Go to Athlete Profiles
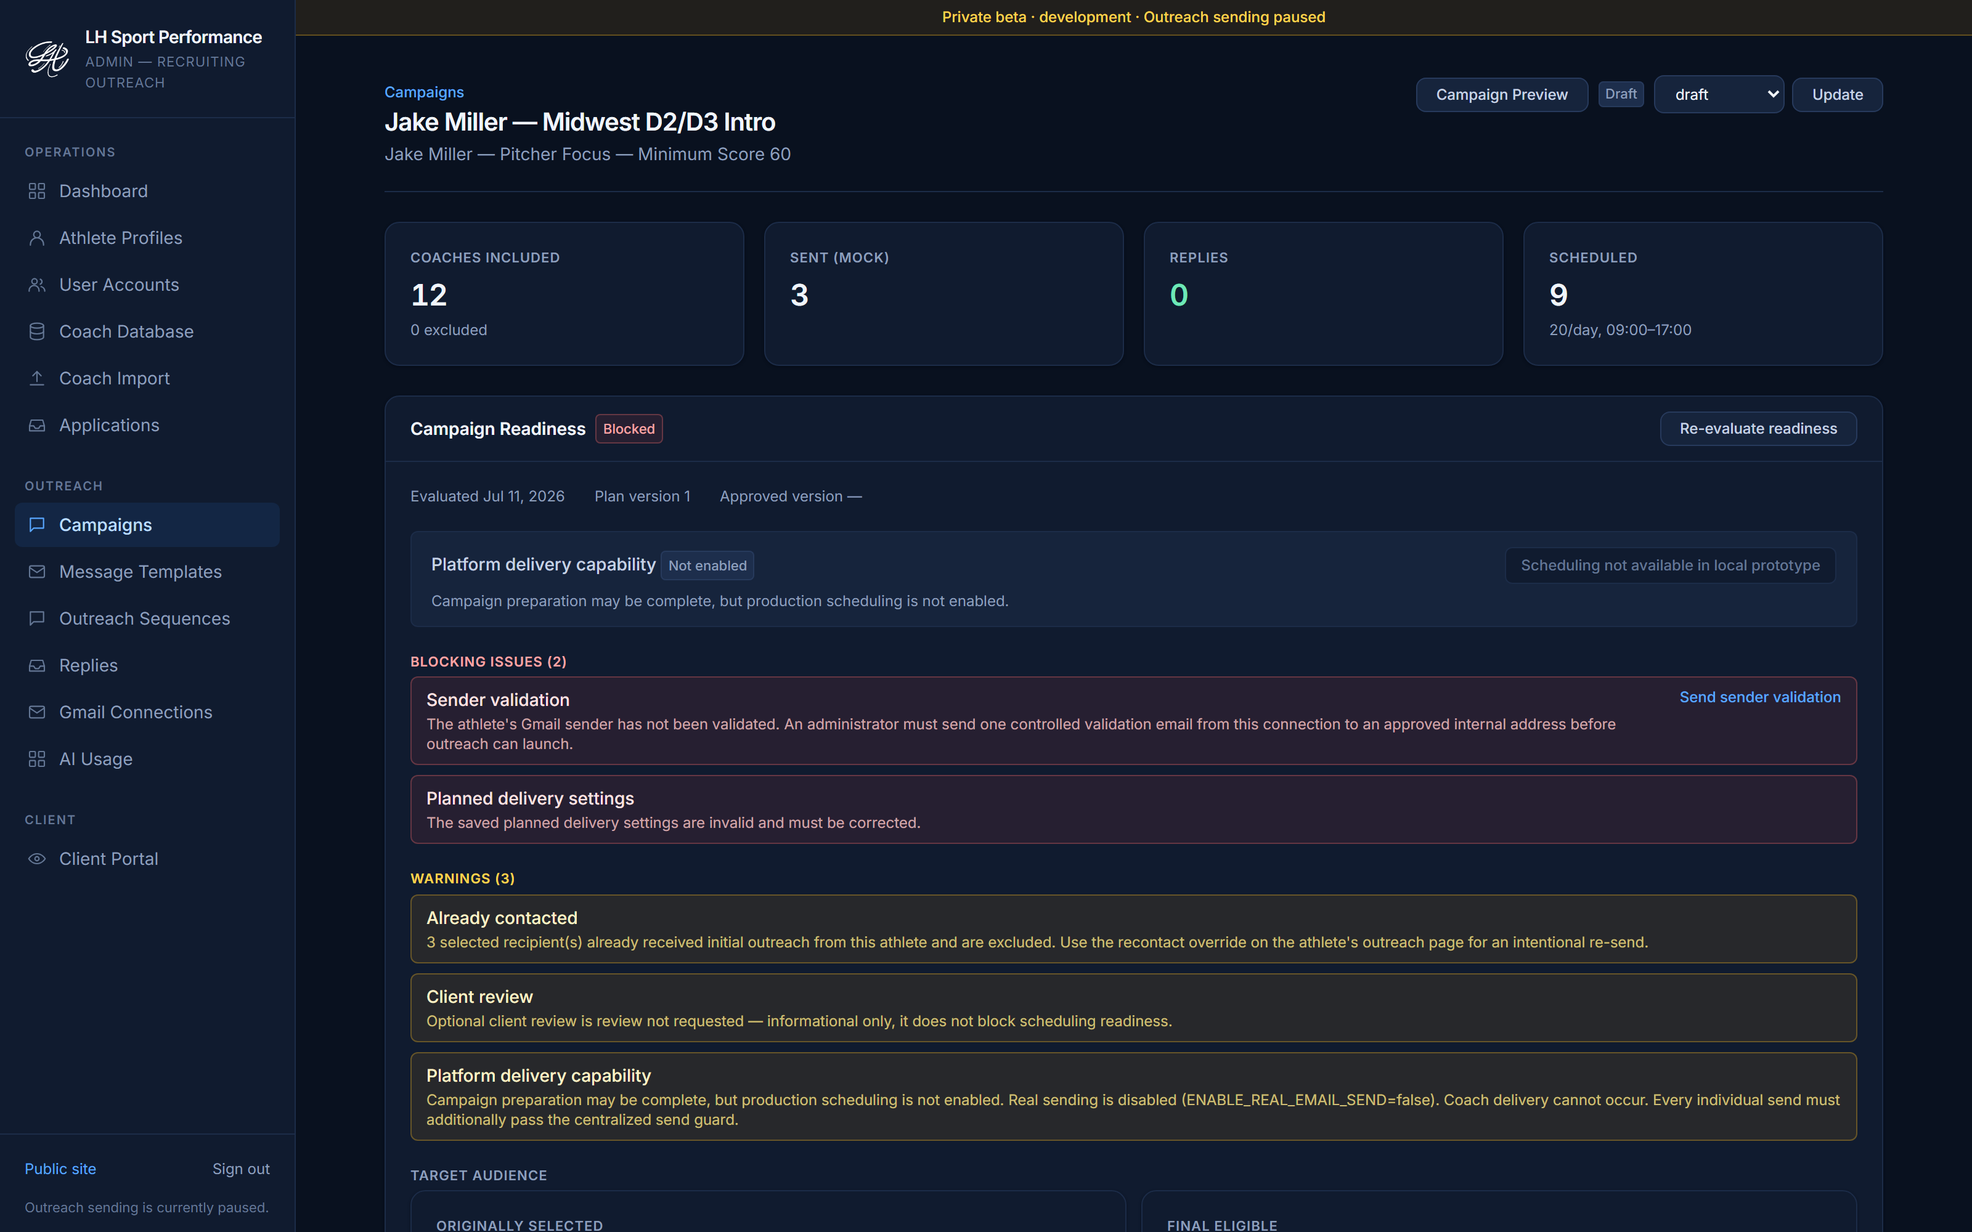This screenshot has height=1232, width=1972. click(x=147, y=238)
